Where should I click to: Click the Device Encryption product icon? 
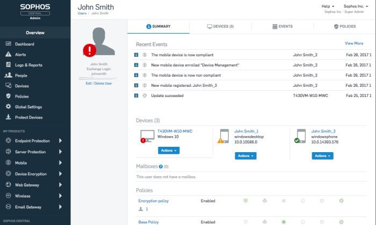[9, 174]
